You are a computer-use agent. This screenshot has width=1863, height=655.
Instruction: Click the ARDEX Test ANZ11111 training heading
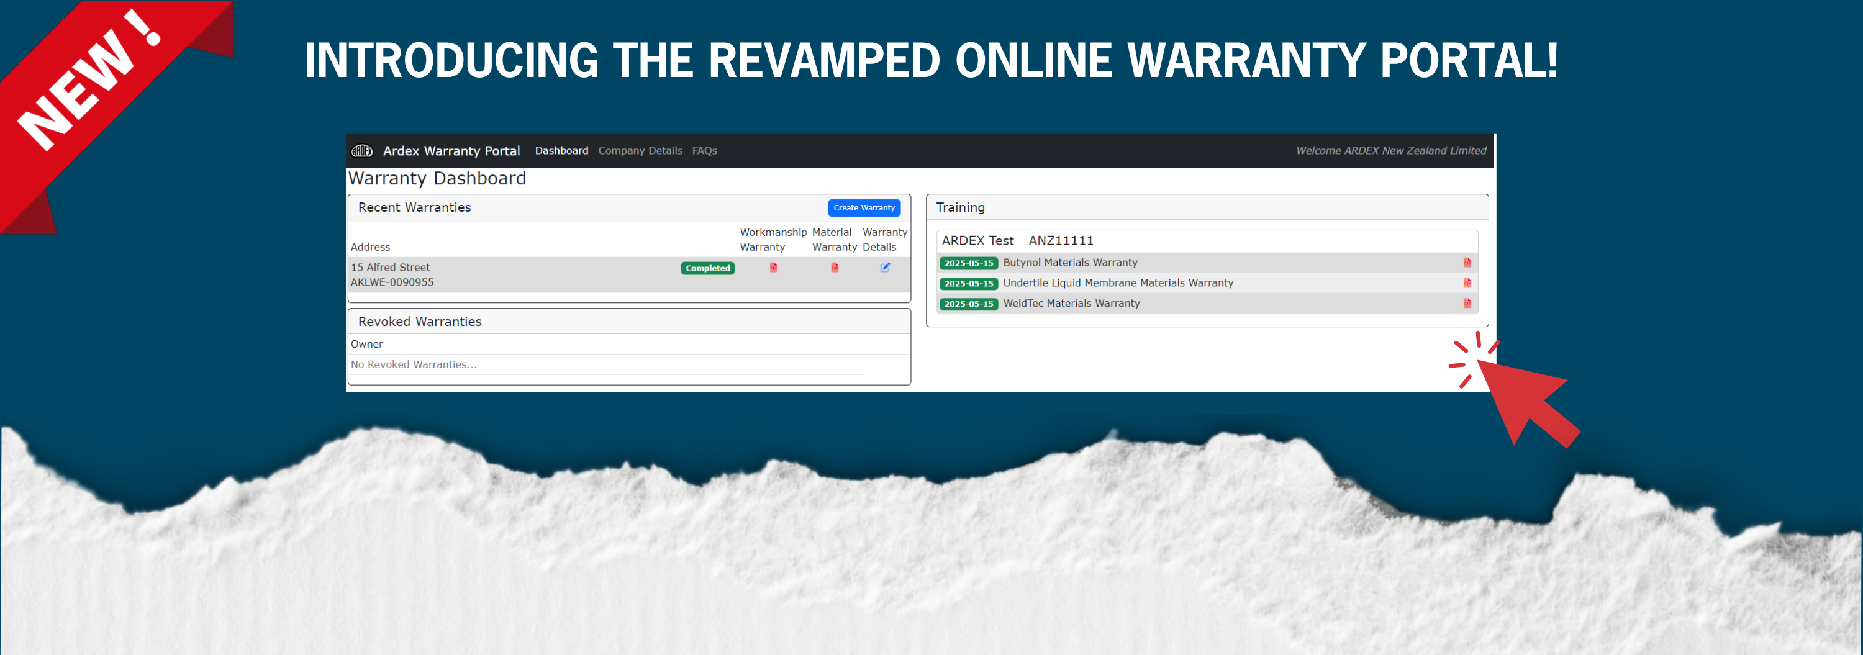1017,241
